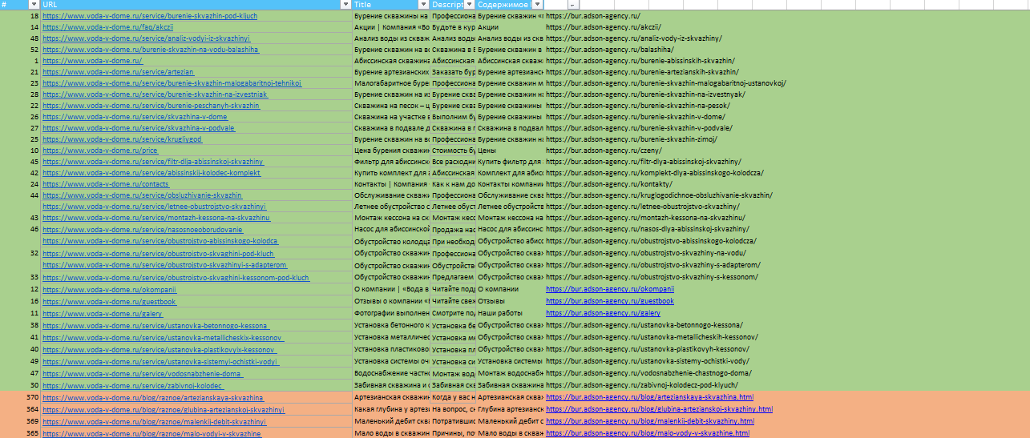Follow the bur.adson-agency.ru/galery link

point(603,313)
